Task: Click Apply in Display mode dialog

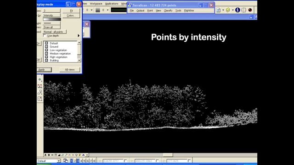Action: pos(44,70)
